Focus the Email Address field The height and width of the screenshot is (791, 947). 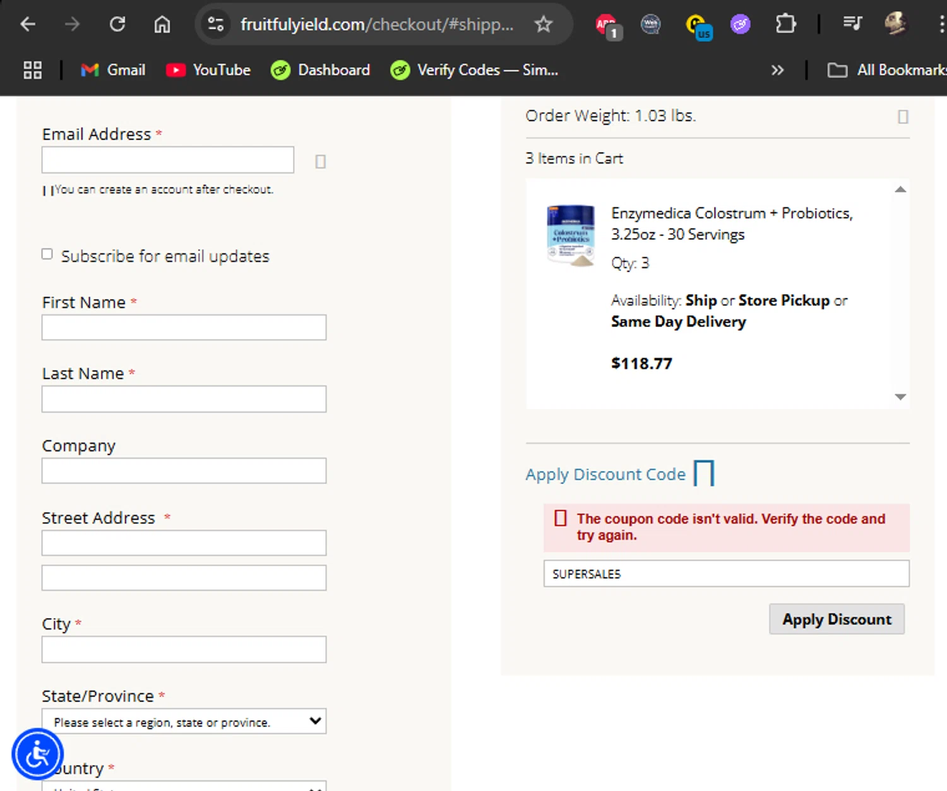168,160
